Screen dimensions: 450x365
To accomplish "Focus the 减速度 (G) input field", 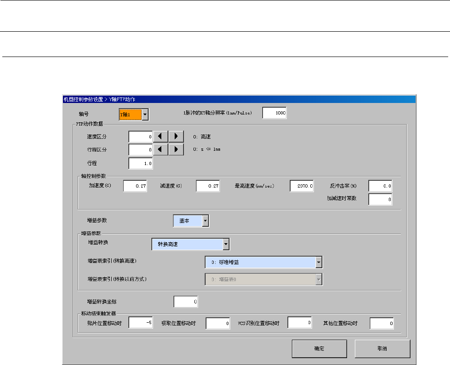I will pos(208,186).
